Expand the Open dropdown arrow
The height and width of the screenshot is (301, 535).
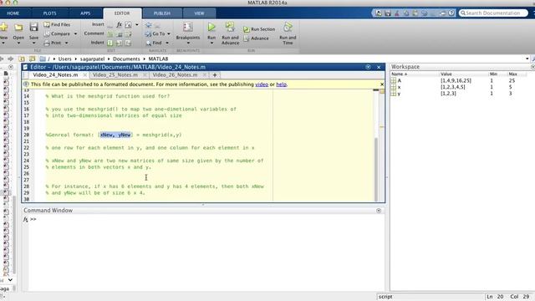(18, 43)
